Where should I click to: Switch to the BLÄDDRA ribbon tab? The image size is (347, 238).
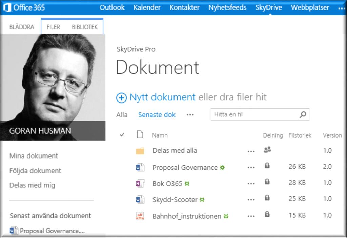[x=22, y=27]
